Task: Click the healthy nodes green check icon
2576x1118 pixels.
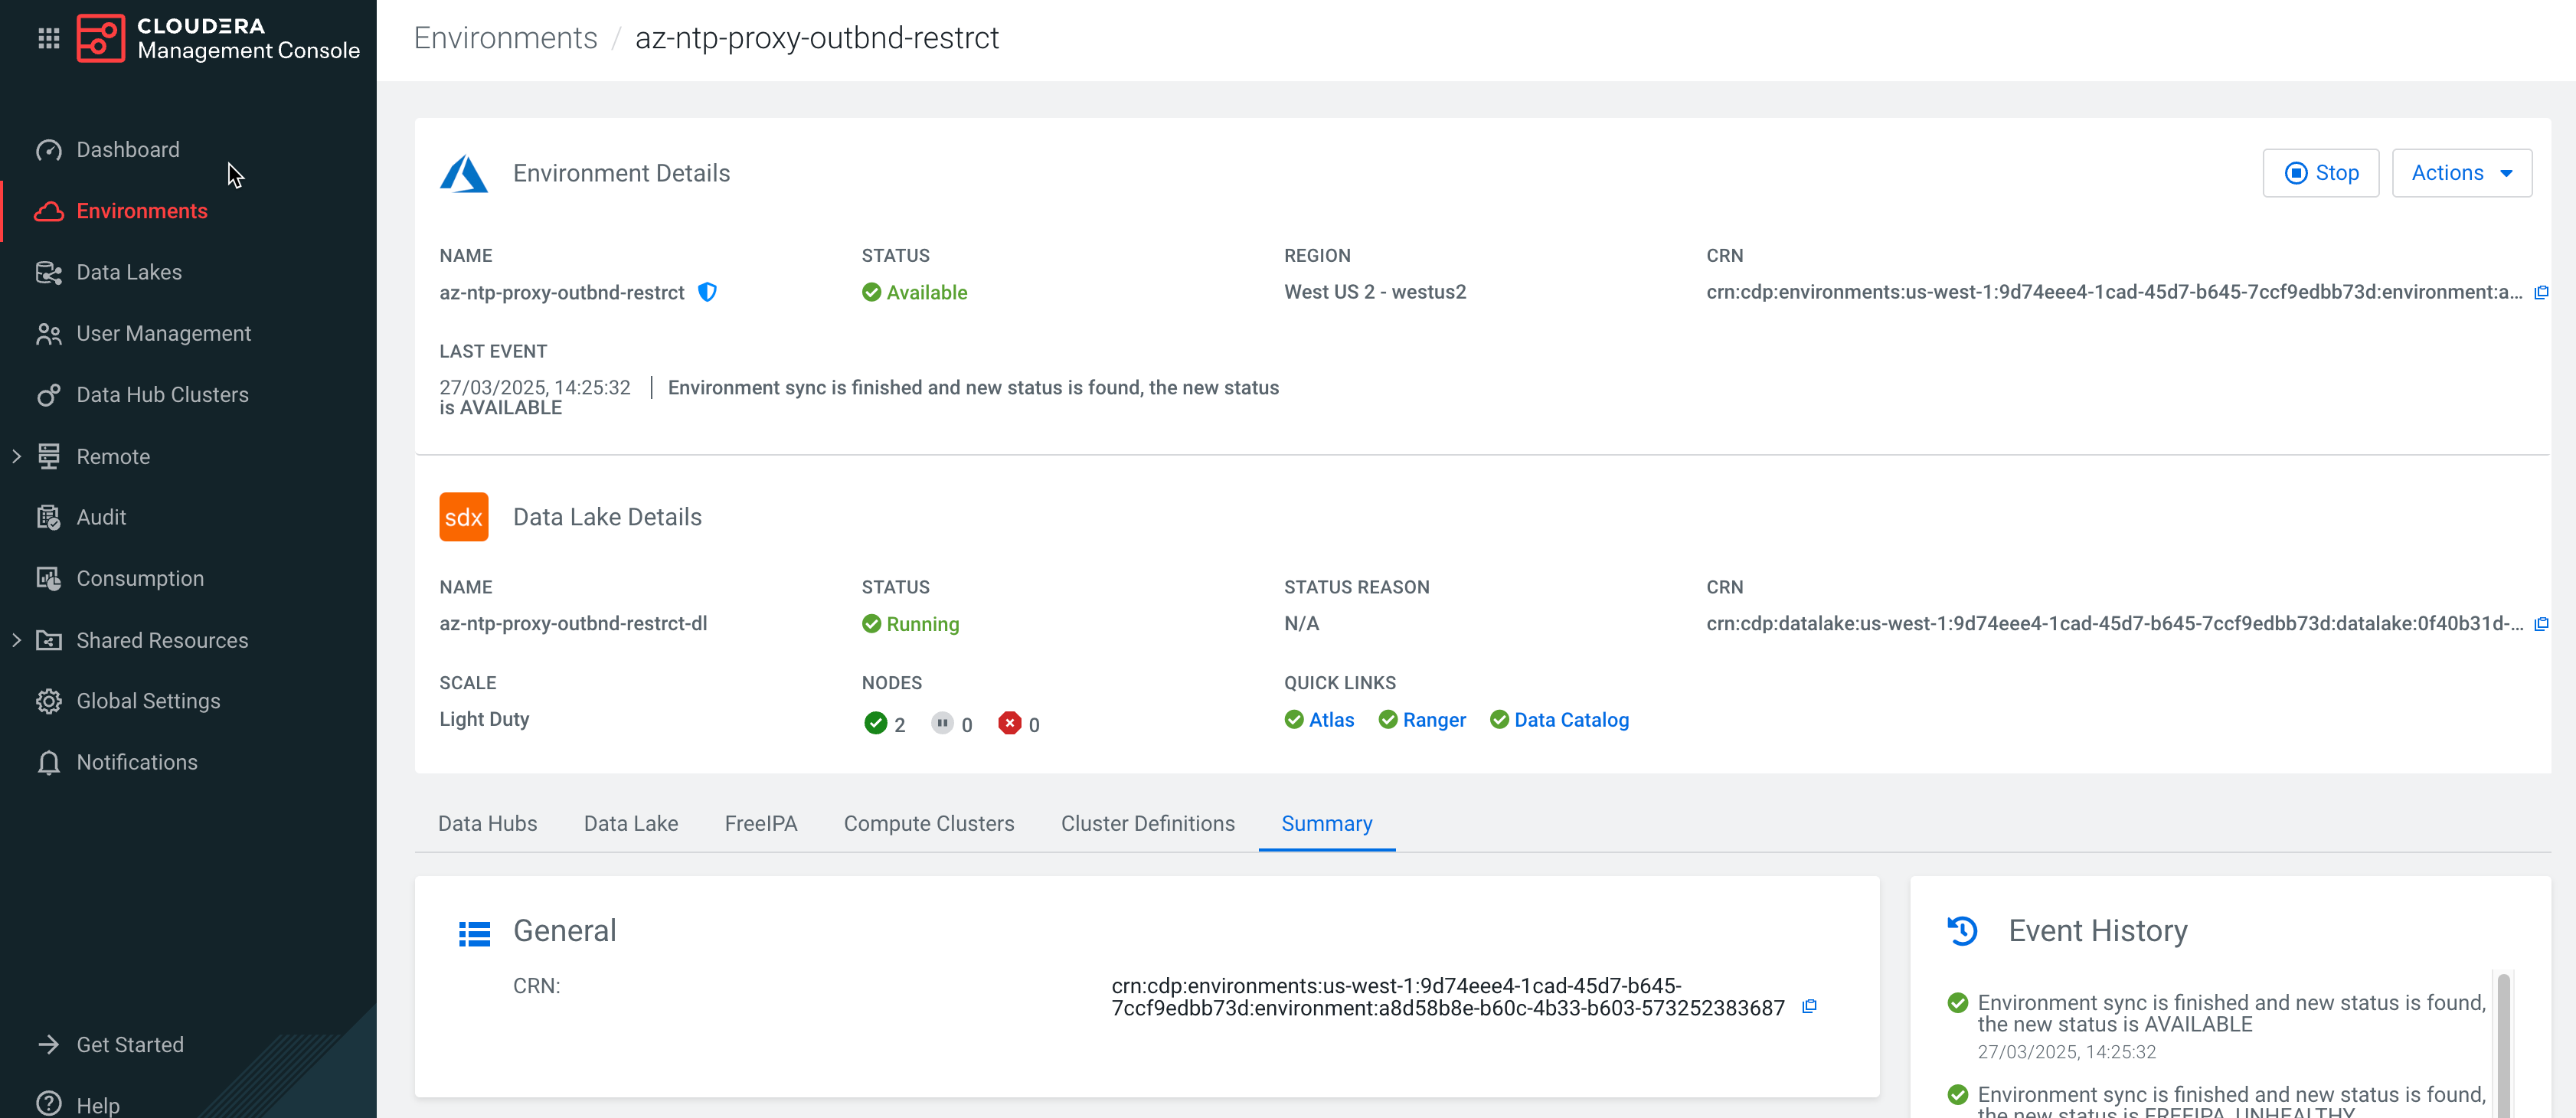Action: tap(875, 723)
